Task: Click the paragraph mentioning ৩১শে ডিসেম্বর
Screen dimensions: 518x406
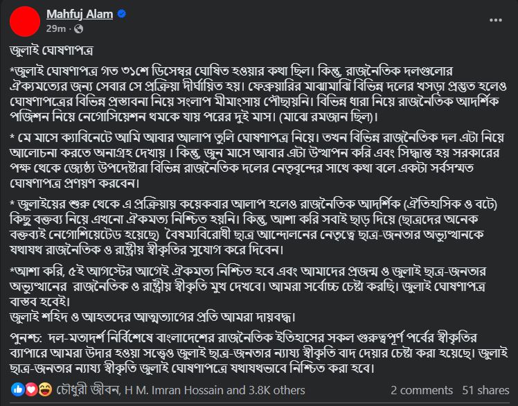Action: [x=258, y=94]
